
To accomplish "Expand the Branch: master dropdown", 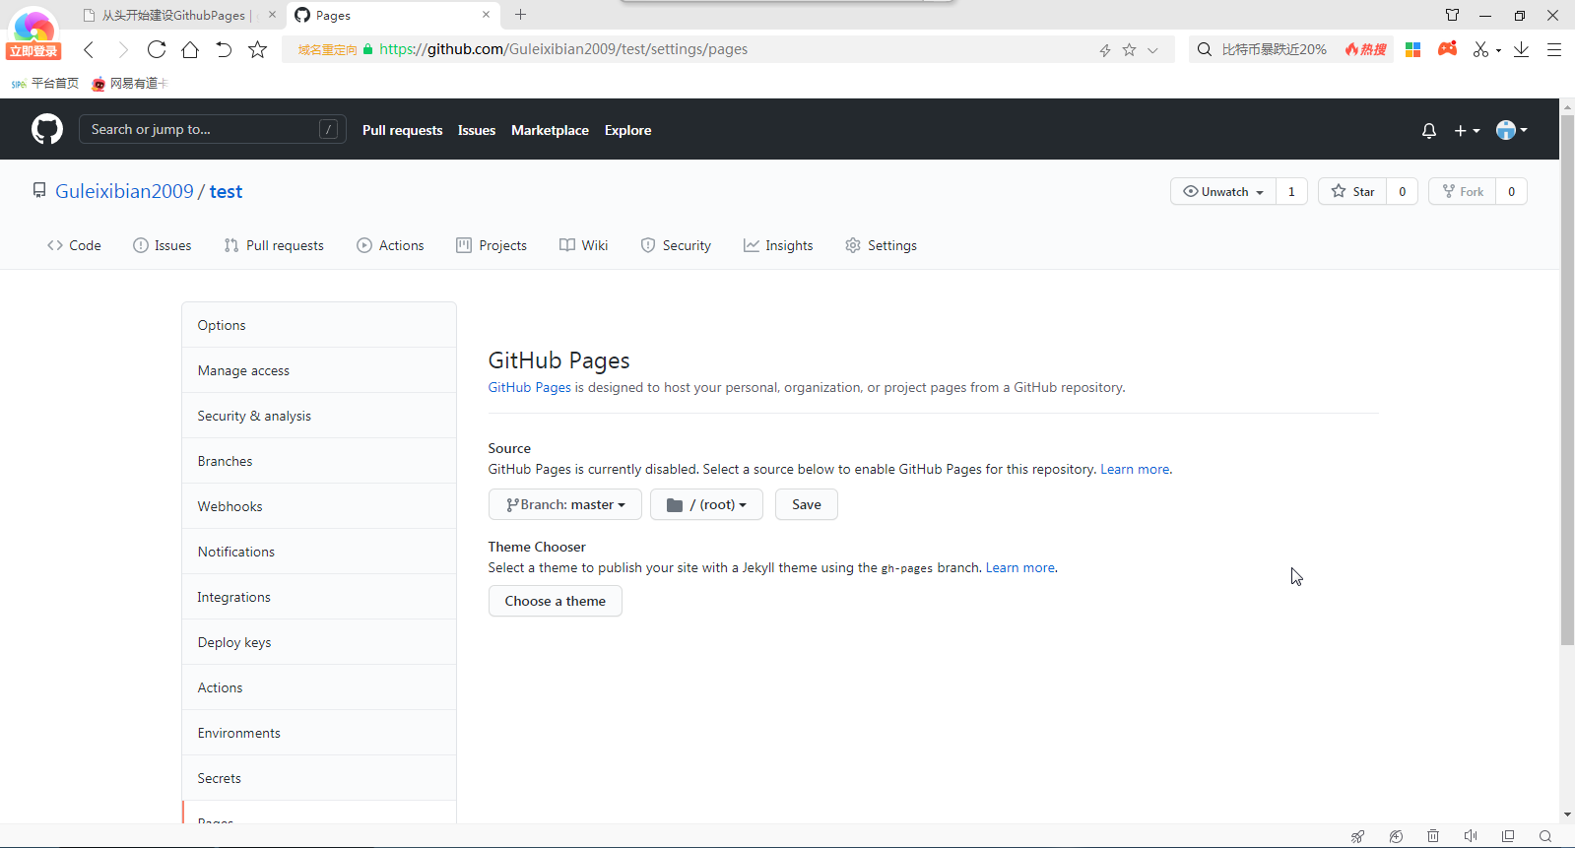I will click(x=565, y=504).
